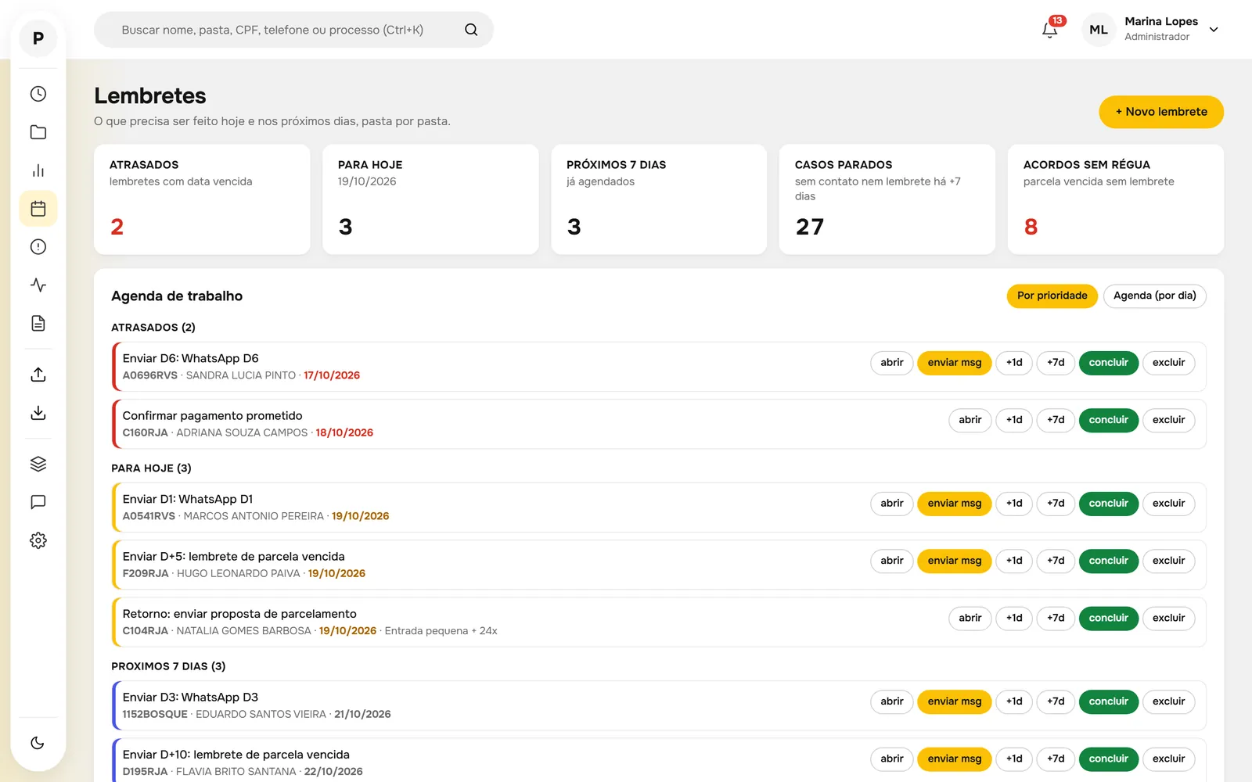The height and width of the screenshot is (782, 1252).
Task: Click the P logo at sidebar top
Action: pos(38,38)
